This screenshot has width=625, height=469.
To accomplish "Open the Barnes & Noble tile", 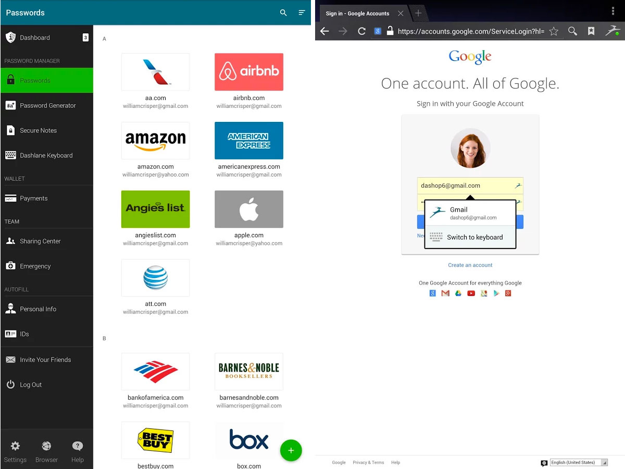I will (x=249, y=372).
